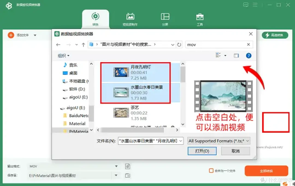295x186 pixels.
Task: Select the 茶艺 video file
Action: [140, 113]
